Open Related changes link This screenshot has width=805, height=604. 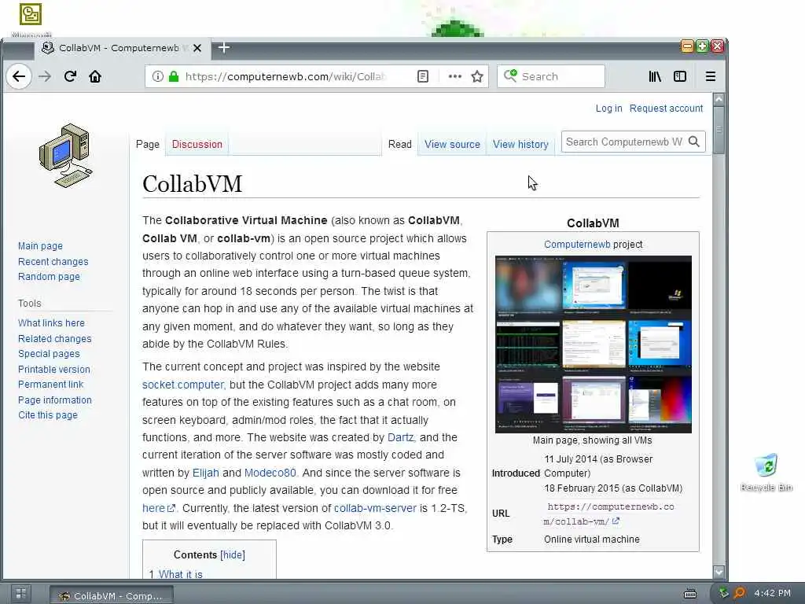coord(54,338)
